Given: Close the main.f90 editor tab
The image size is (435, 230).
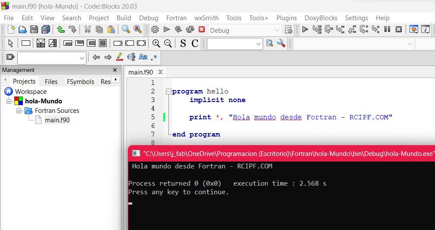Looking at the screenshot, I should pos(160,72).
